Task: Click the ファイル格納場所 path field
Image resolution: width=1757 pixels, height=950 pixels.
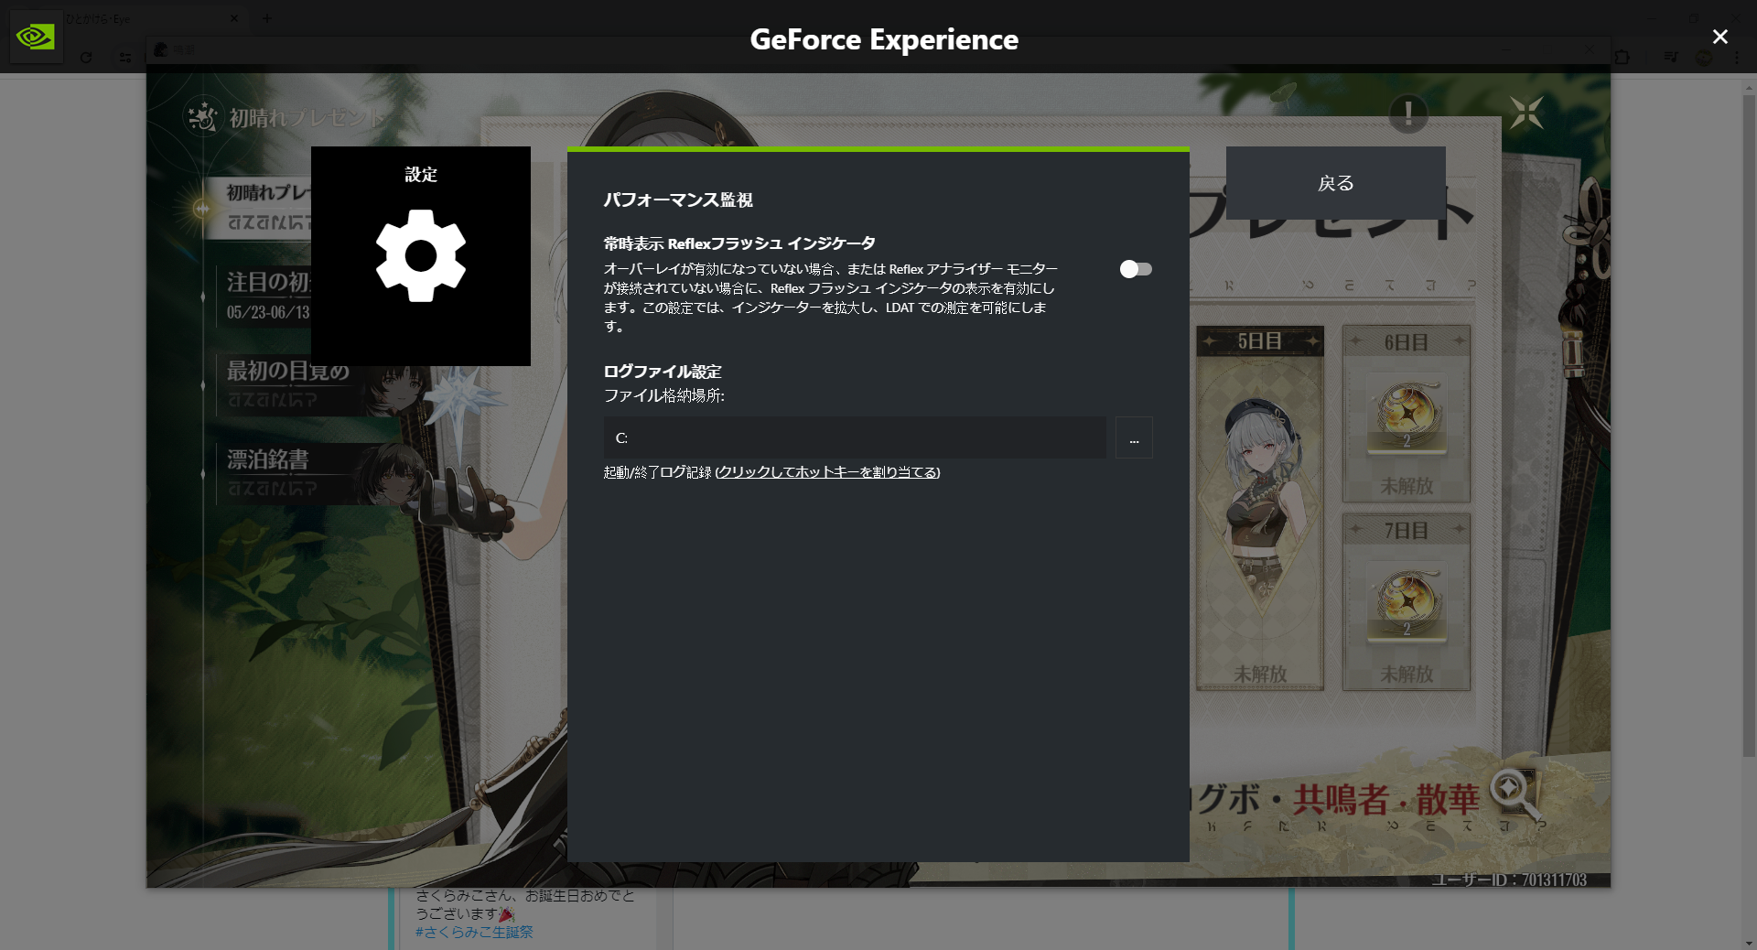Action: tap(854, 438)
